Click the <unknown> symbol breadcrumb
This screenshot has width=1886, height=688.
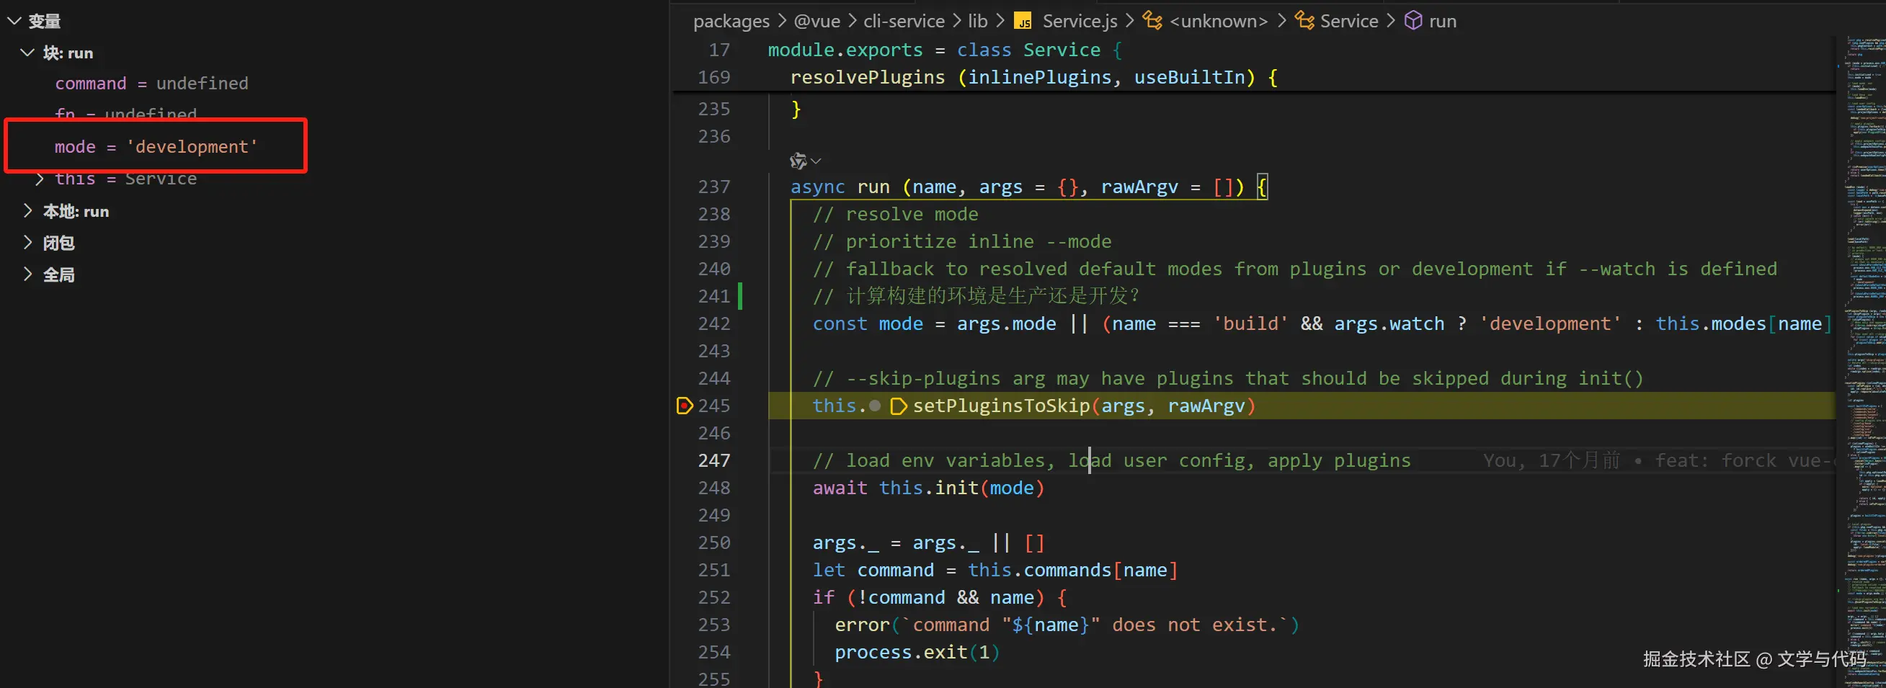coord(1218,21)
